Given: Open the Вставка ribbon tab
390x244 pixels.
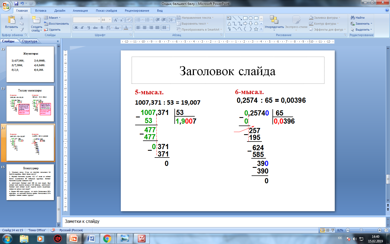Looking at the screenshot, I should point(41,11).
